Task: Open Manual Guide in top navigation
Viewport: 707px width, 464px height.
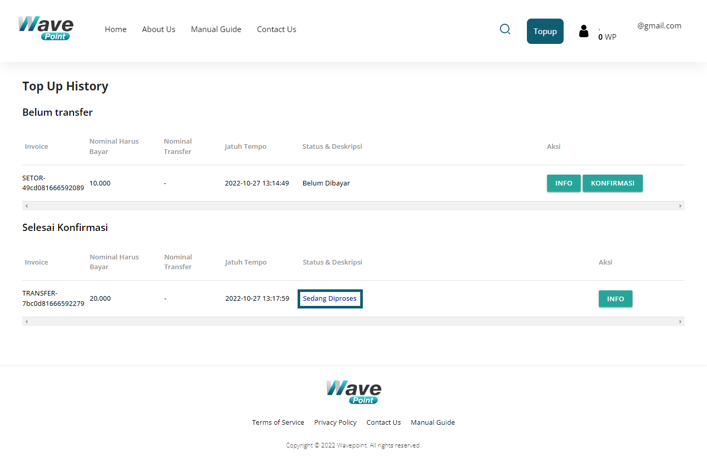Action: coord(216,29)
